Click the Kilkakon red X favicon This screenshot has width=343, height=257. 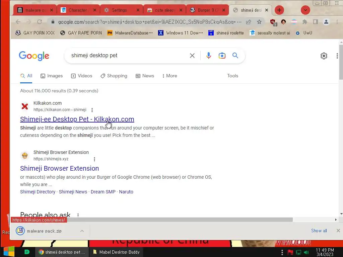25,106
